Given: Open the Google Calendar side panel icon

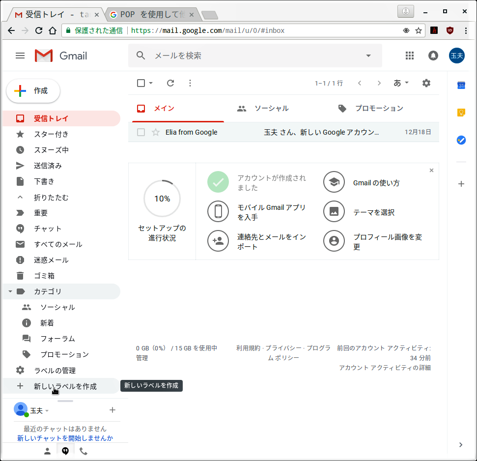Looking at the screenshot, I should pos(461,85).
